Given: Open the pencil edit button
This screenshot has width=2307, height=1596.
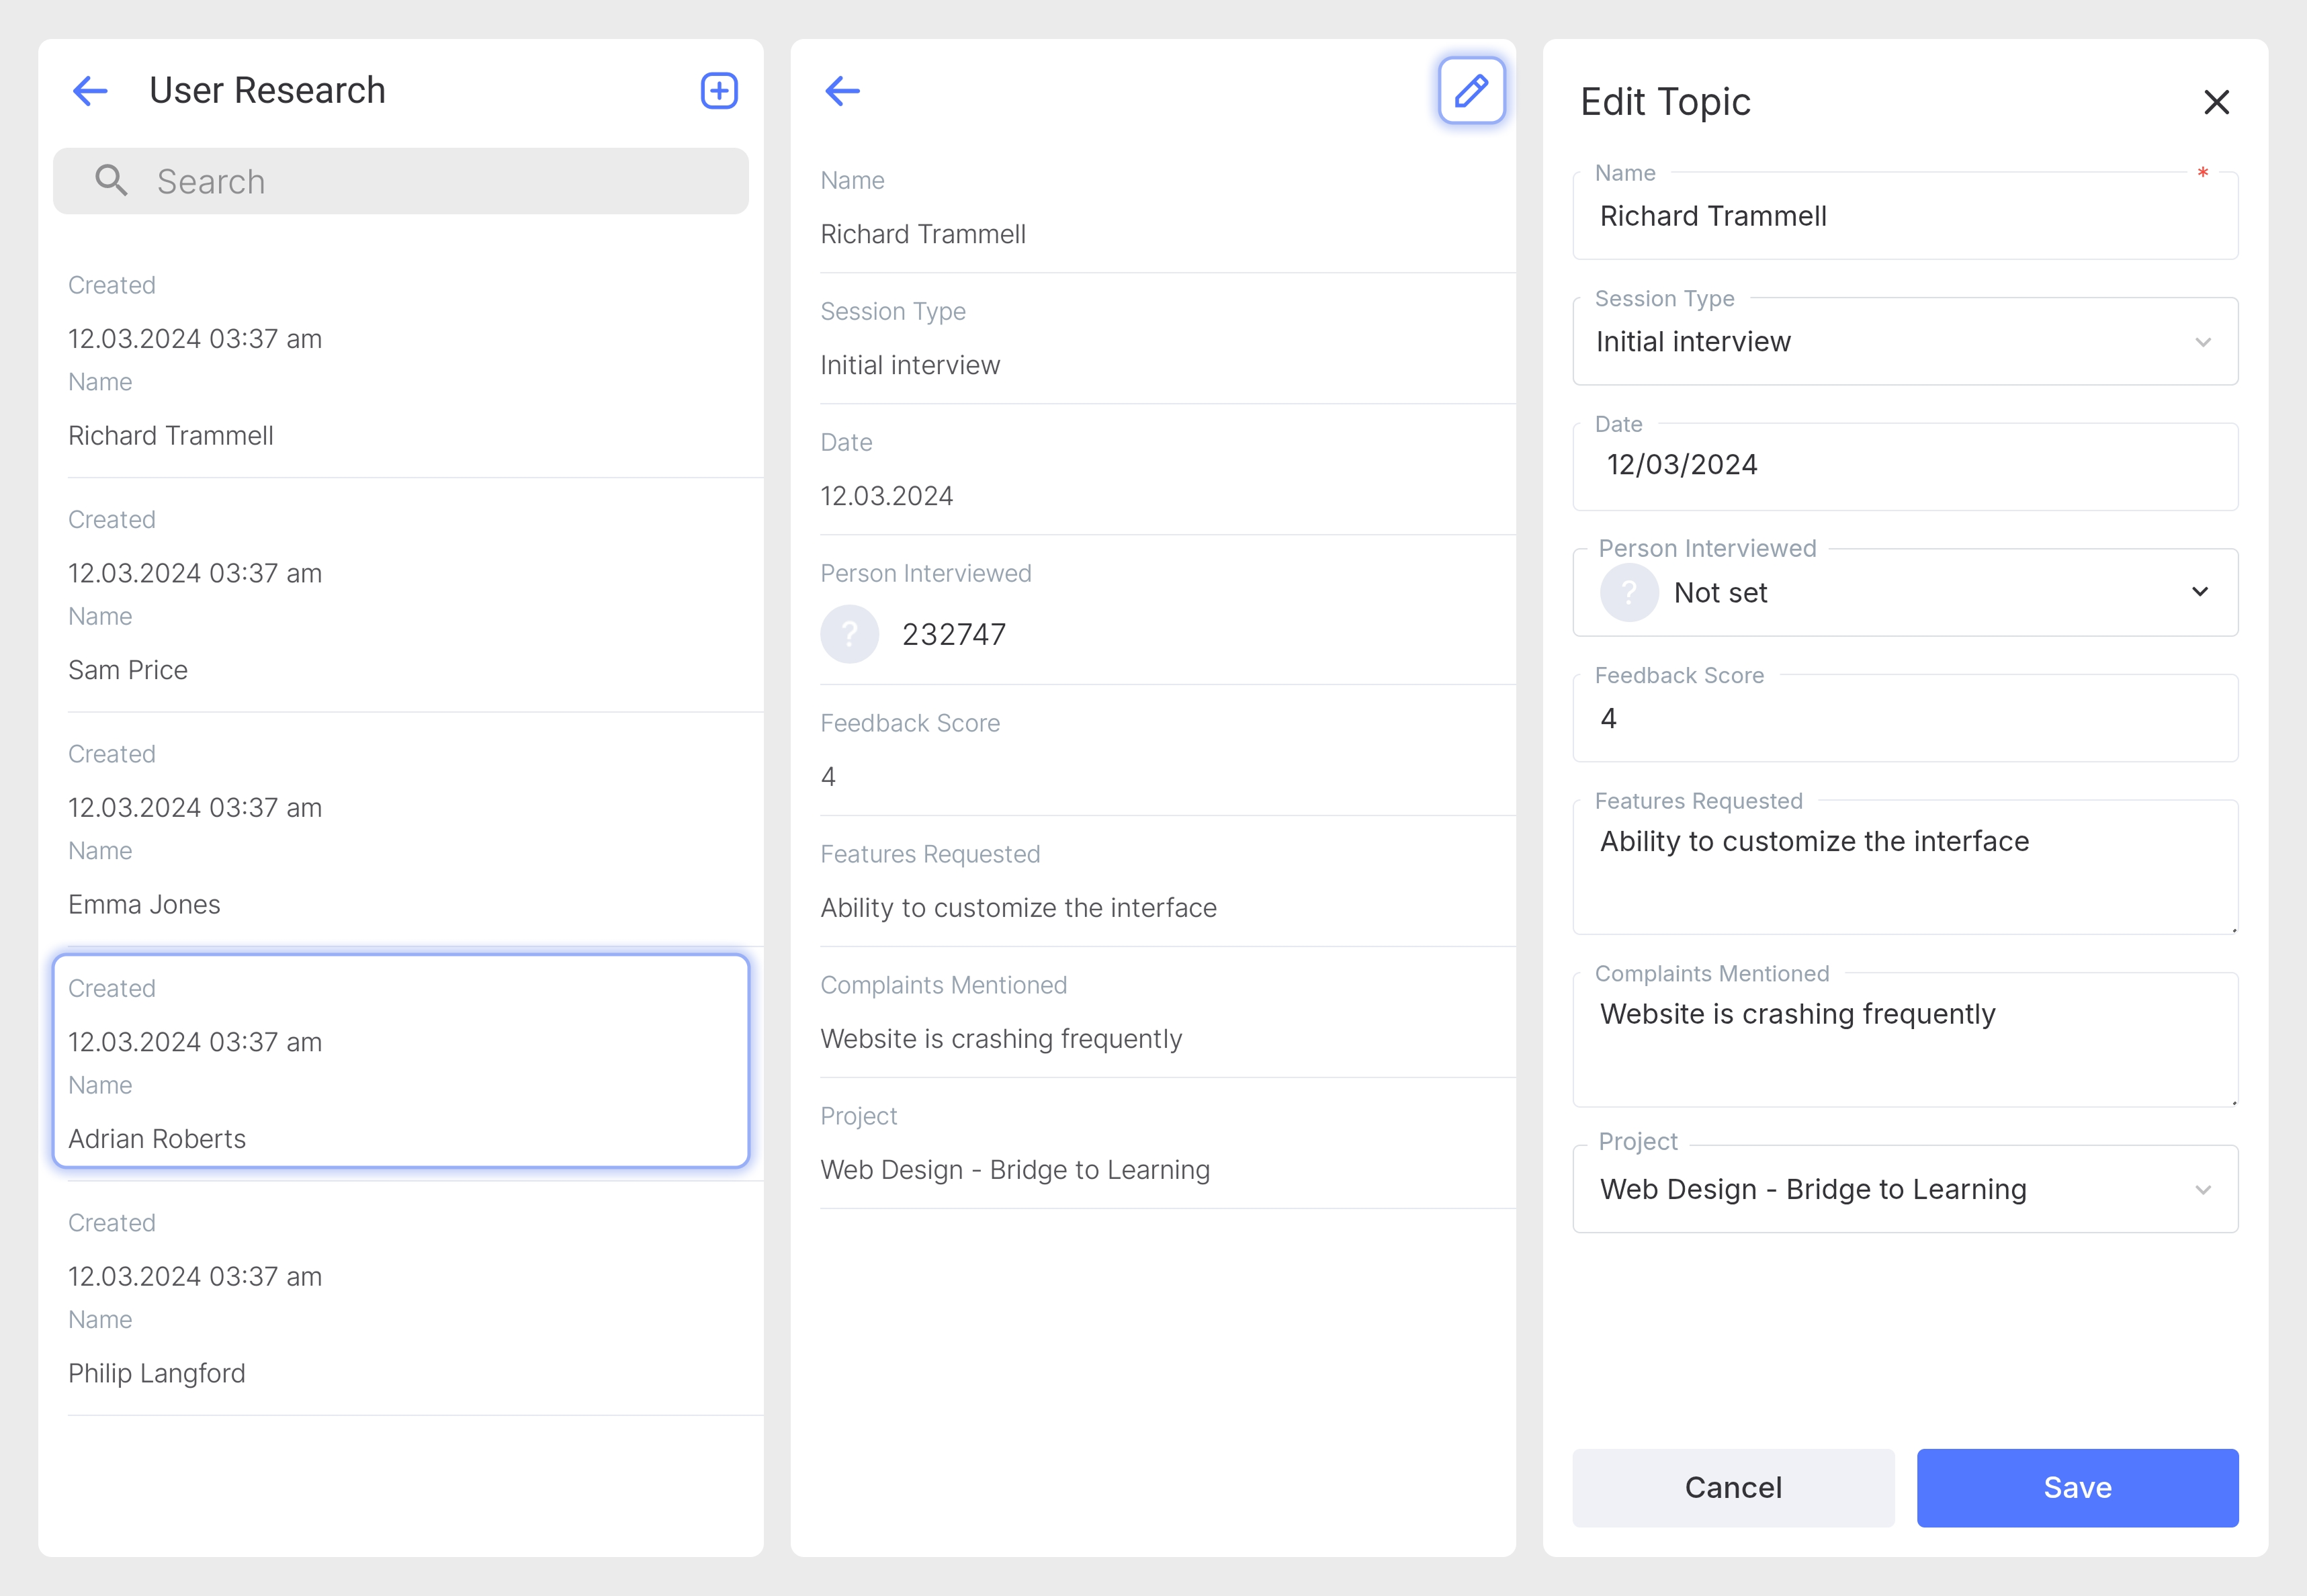Looking at the screenshot, I should (1470, 91).
